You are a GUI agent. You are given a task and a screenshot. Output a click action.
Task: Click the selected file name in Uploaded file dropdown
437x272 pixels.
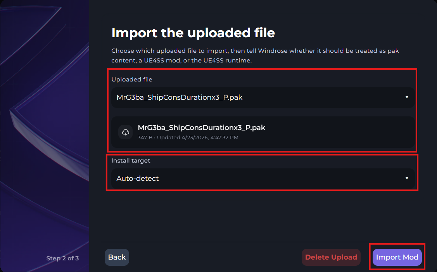(x=180, y=98)
